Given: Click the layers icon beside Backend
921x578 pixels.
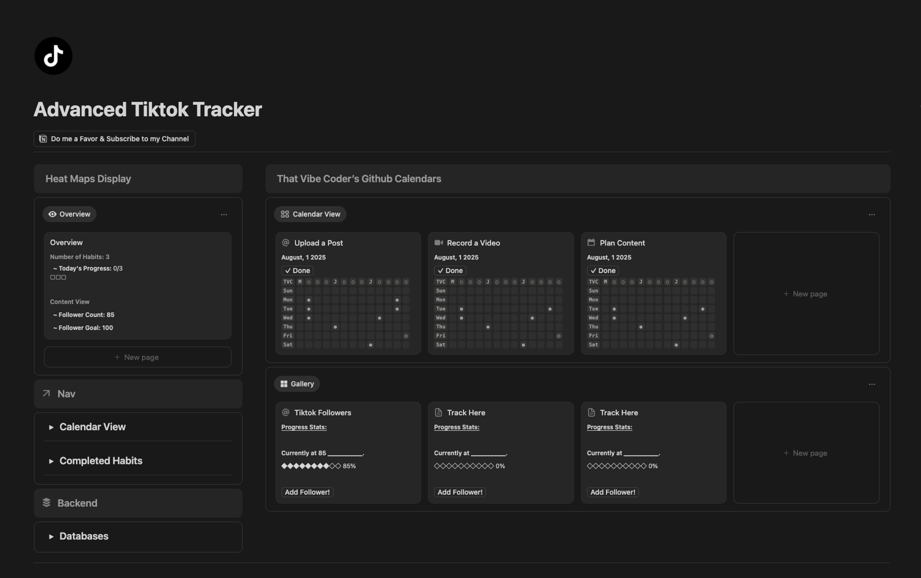Looking at the screenshot, I should [47, 503].
